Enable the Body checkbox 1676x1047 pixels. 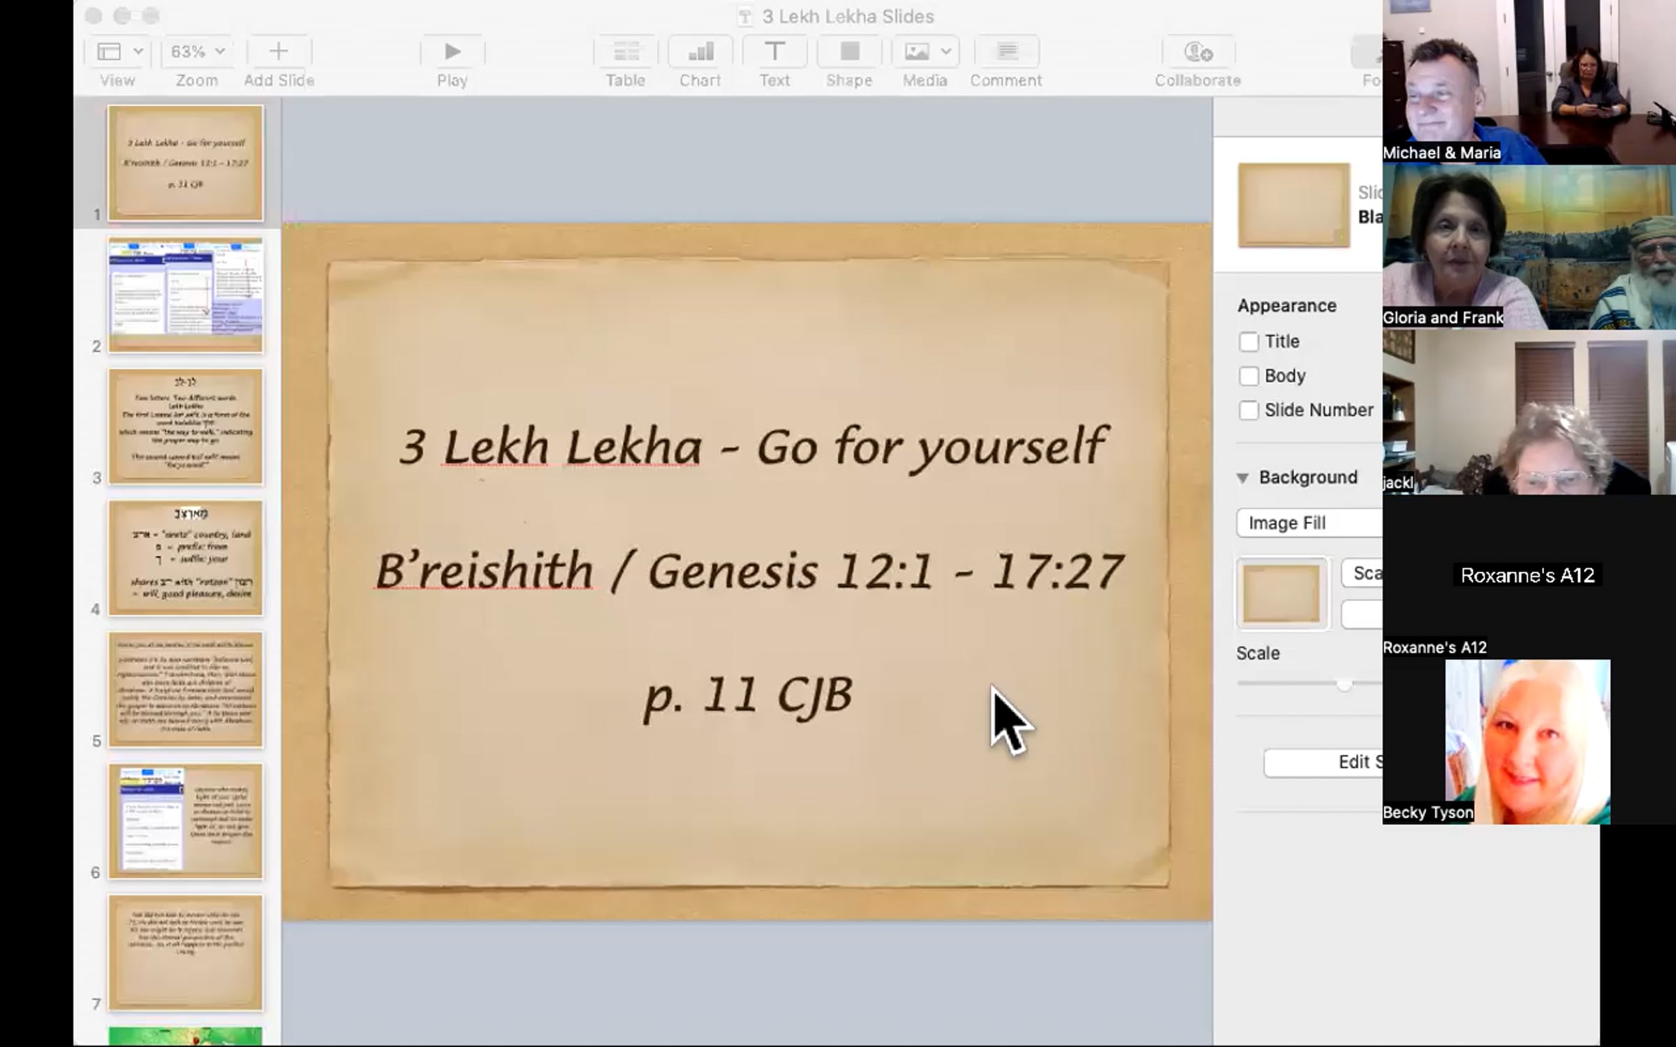[x=1249, y=376]
